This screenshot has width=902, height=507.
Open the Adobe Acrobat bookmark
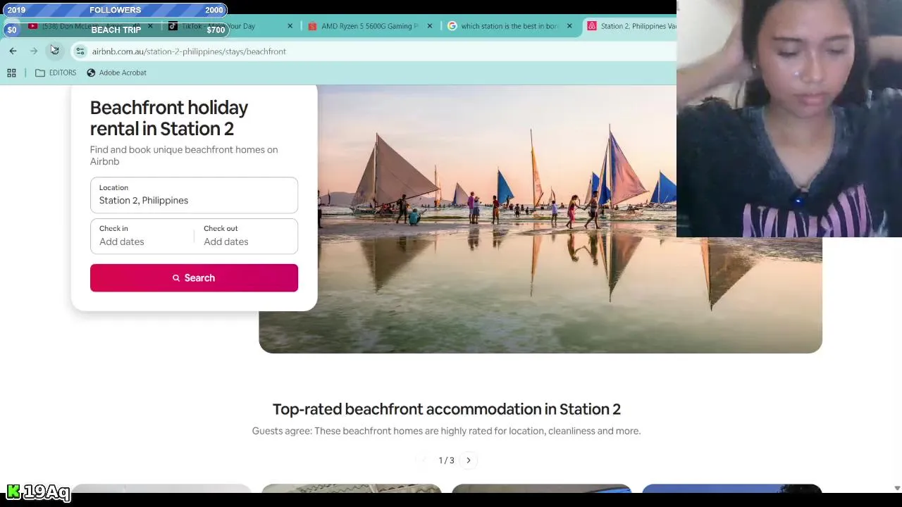pos(116,73)
